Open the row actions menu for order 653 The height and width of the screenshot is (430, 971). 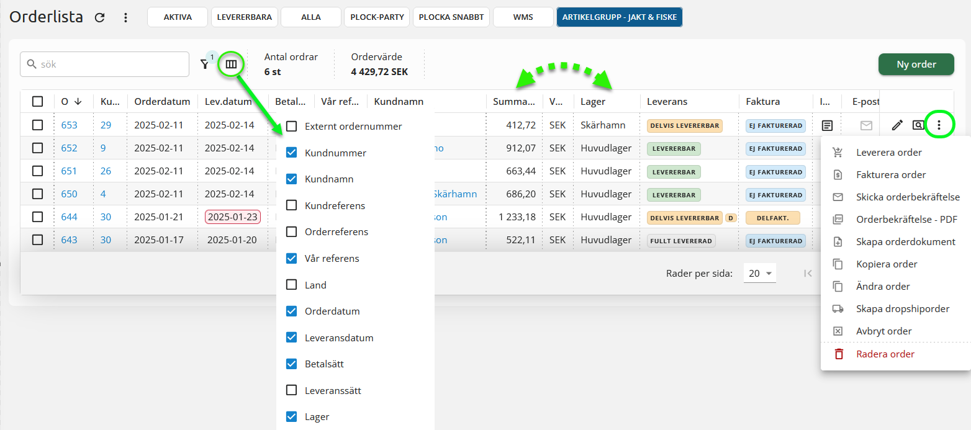tap(939, 125)
